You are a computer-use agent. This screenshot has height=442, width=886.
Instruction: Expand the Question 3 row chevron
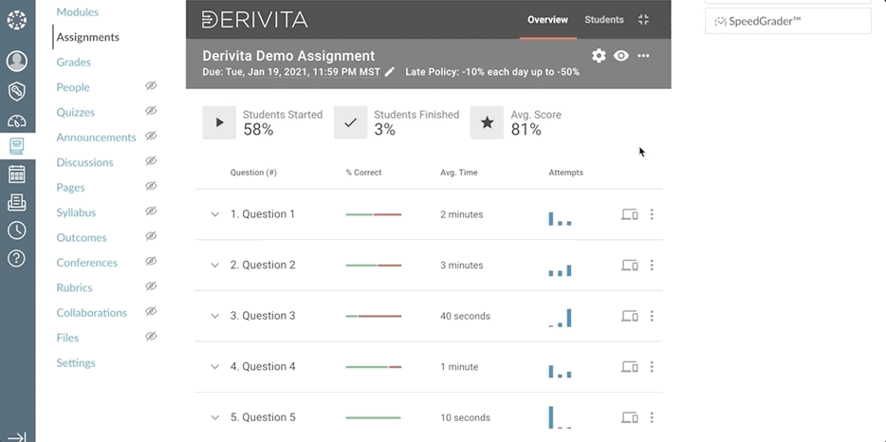pyautogui.click(x=215, y=316)
